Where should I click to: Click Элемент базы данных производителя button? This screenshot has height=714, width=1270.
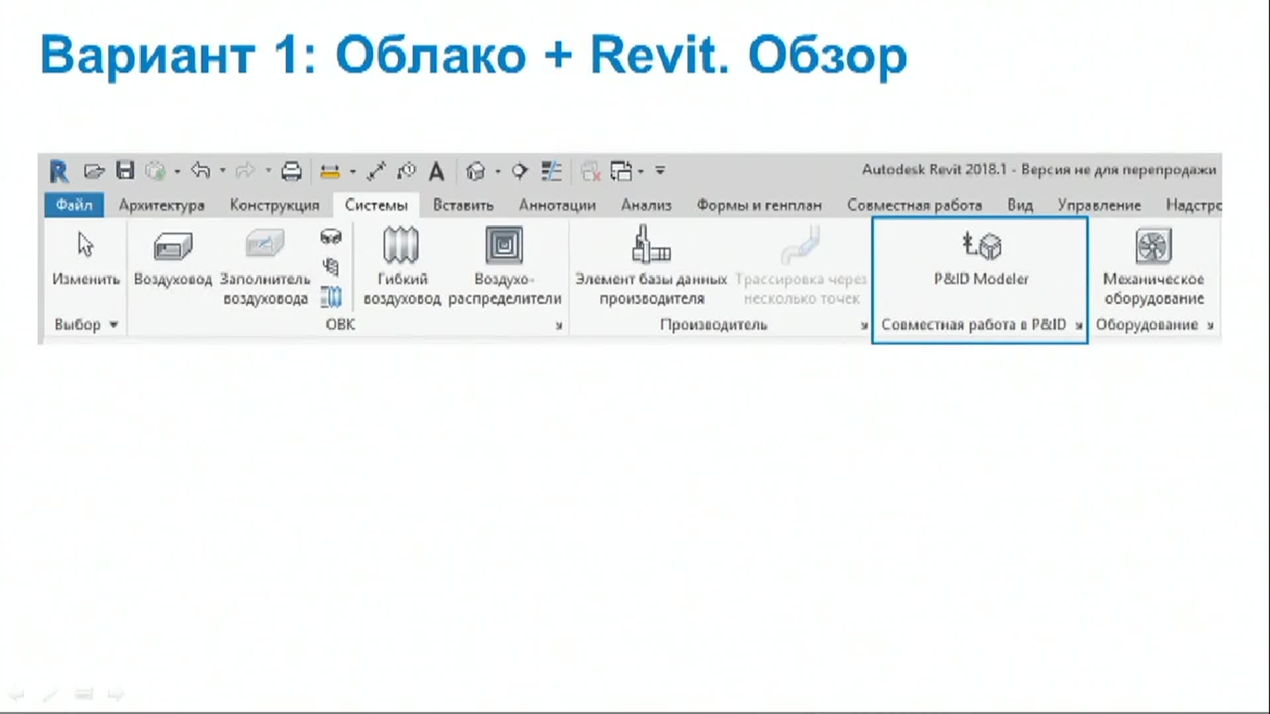(x=652, y=266)
